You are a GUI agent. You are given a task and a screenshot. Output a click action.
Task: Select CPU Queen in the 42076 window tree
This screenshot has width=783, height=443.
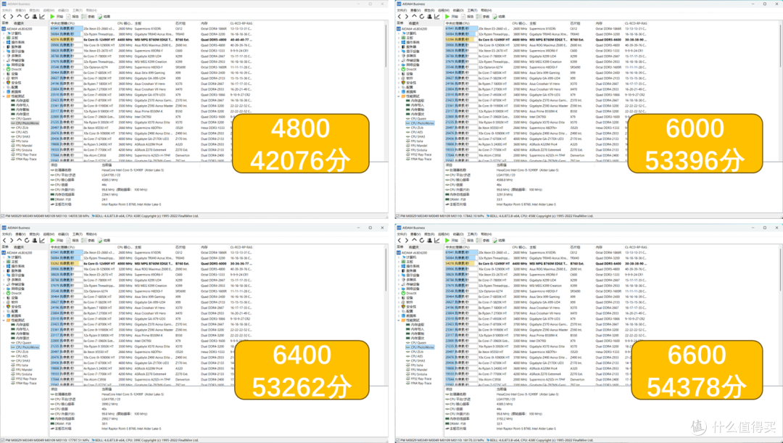point(23,118)
